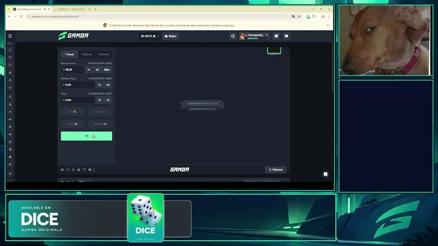Select the 3 Hands tab
Screen dimensions: 438x246
click(103, 54)
